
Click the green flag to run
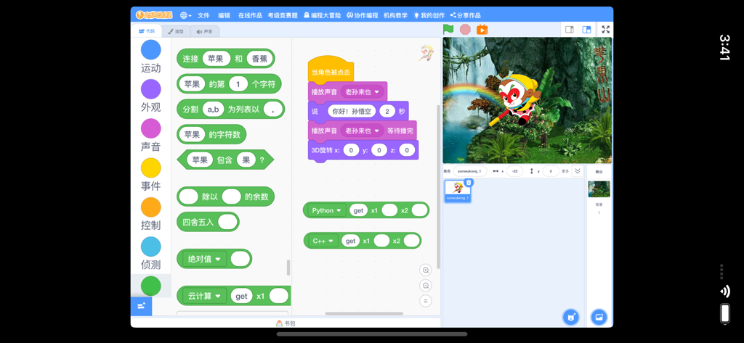448,30
